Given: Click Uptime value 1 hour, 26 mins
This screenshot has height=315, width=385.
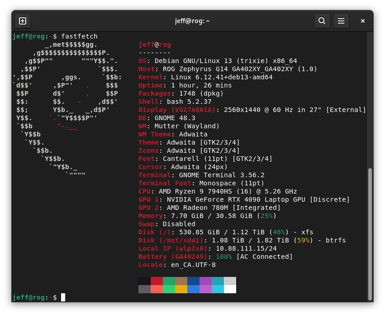Looking at the screenshot, I should (x=201, y=85).
